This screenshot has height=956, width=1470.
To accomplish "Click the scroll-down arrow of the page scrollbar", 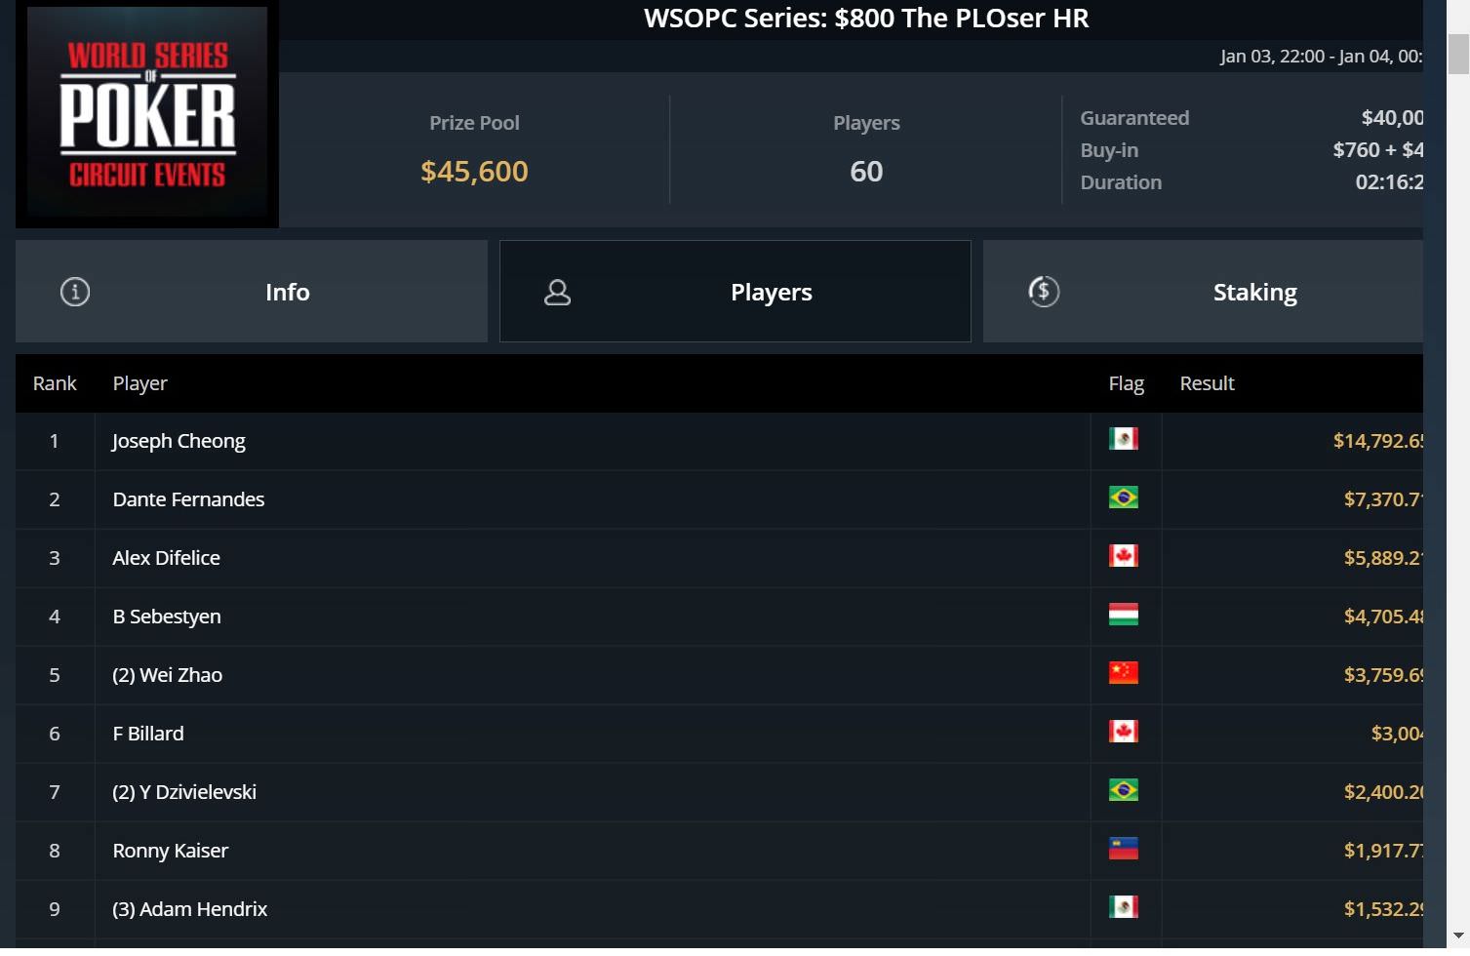I will coord(1458,935).
